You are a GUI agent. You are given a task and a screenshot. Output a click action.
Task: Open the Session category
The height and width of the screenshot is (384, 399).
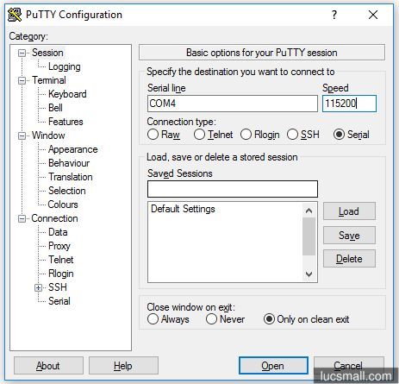click(47, 53)
